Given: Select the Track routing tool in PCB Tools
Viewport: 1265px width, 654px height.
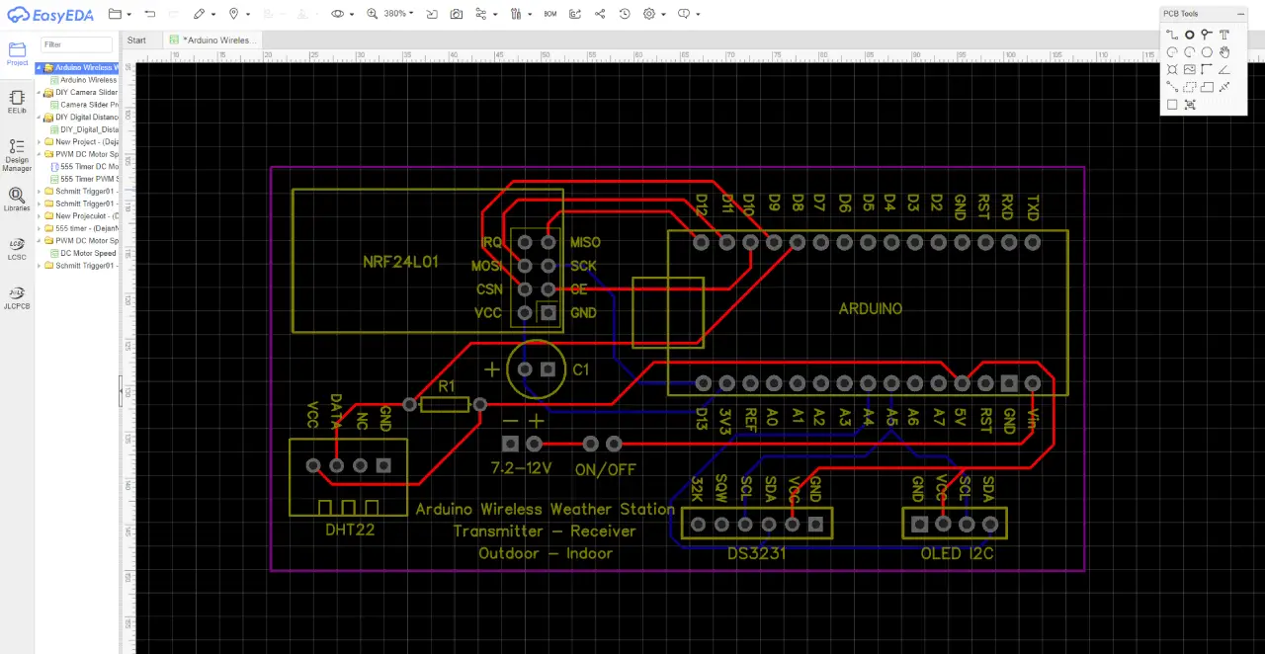Looking at the screenshot, I should pos(1172,35).
